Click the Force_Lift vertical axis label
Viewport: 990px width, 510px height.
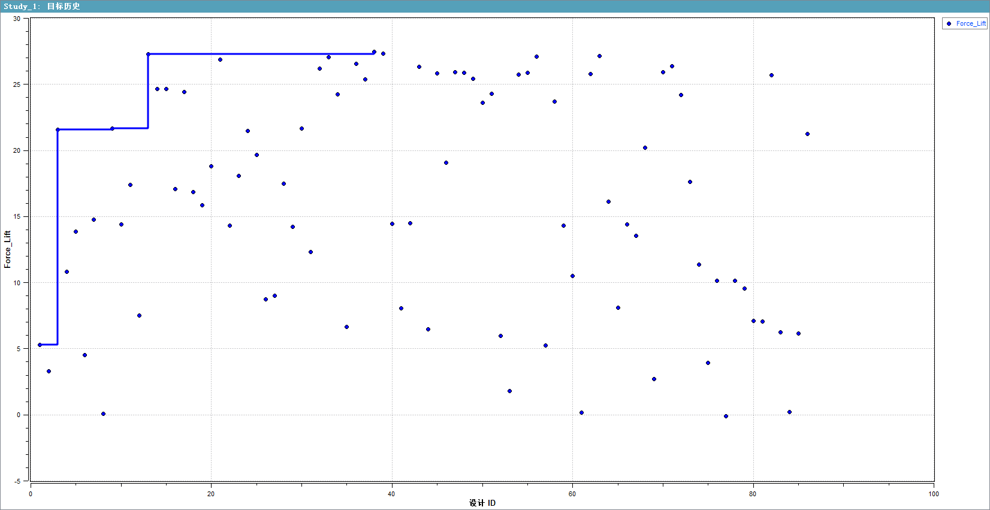[x=7, y=249]
